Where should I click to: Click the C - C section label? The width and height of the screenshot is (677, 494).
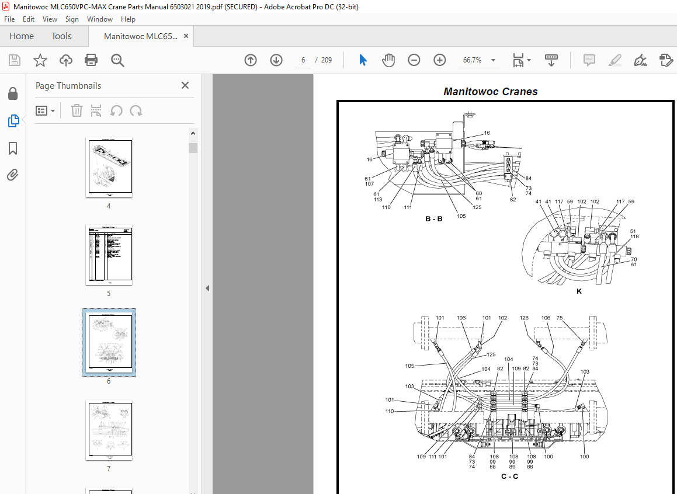[509, 476]
